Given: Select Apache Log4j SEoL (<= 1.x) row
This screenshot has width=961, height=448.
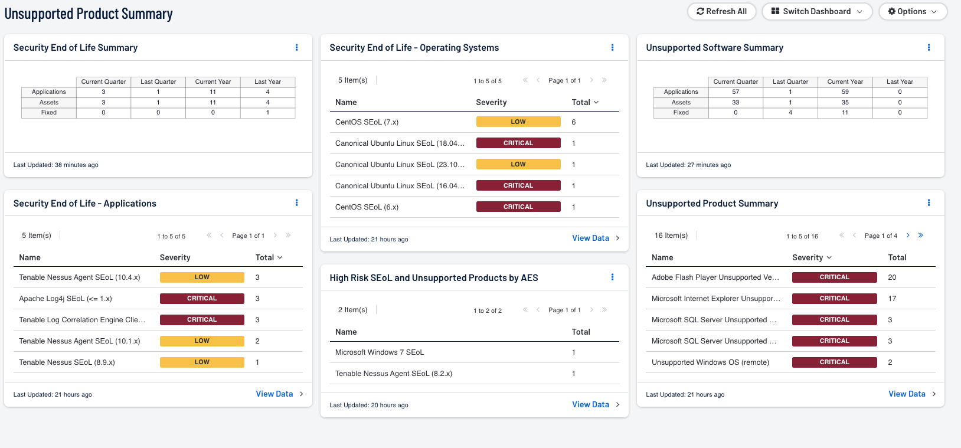Looking at the screenshot, I should 158,299.
